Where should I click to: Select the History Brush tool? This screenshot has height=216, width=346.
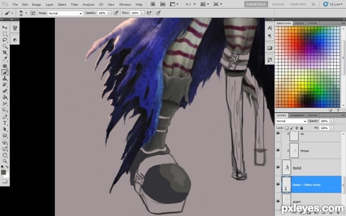coord(5,85)
